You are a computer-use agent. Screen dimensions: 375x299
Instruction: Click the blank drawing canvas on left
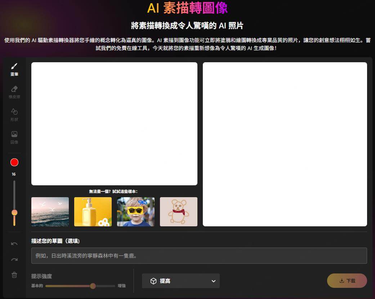[114, 124]
